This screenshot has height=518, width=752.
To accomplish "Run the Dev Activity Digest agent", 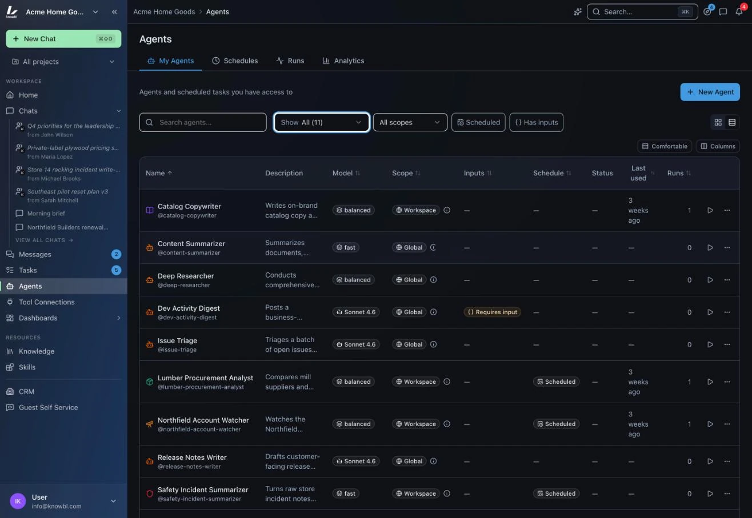I will coord(710,312).
